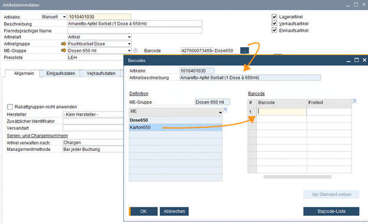Maximize the Barcodes dialog window

356,60
